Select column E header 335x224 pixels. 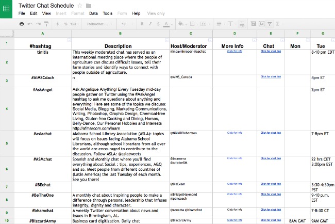click(x=271, y=34)
